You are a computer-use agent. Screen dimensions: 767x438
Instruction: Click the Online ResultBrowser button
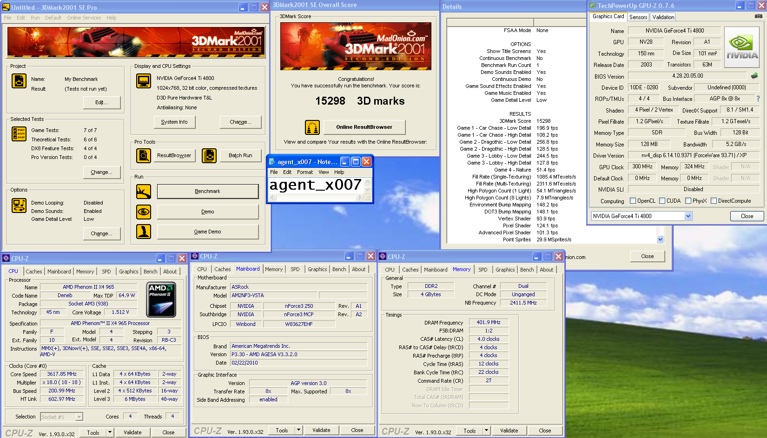(364, 127)
